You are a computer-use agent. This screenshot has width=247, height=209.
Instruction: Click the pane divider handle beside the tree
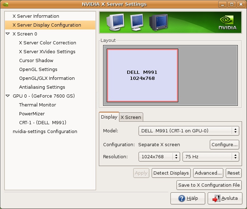click(x=97, y=100)
